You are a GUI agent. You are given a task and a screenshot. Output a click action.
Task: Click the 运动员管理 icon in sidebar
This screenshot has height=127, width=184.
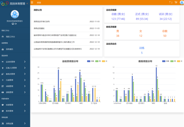coord(3,62)
